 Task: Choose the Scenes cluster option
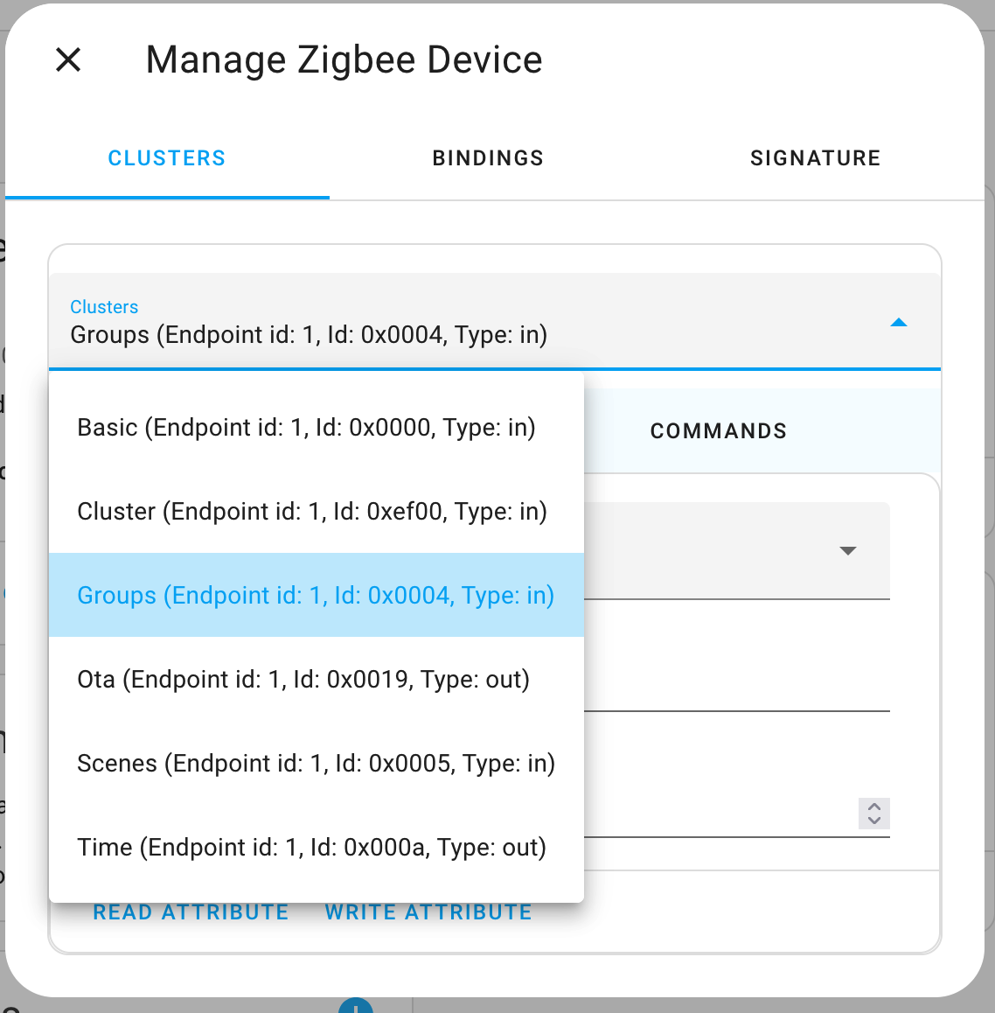pos(317,763)
